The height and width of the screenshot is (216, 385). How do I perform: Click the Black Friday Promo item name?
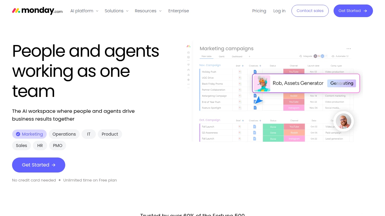click(x=212, y=84)
